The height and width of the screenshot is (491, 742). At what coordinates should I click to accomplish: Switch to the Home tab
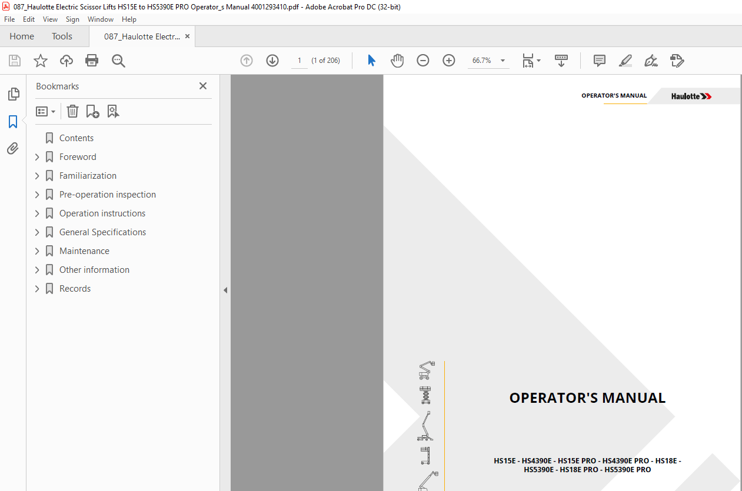coord(22,36)
